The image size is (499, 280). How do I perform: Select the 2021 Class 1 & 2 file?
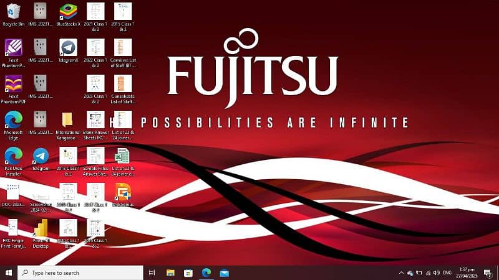[x=95, y=17]
